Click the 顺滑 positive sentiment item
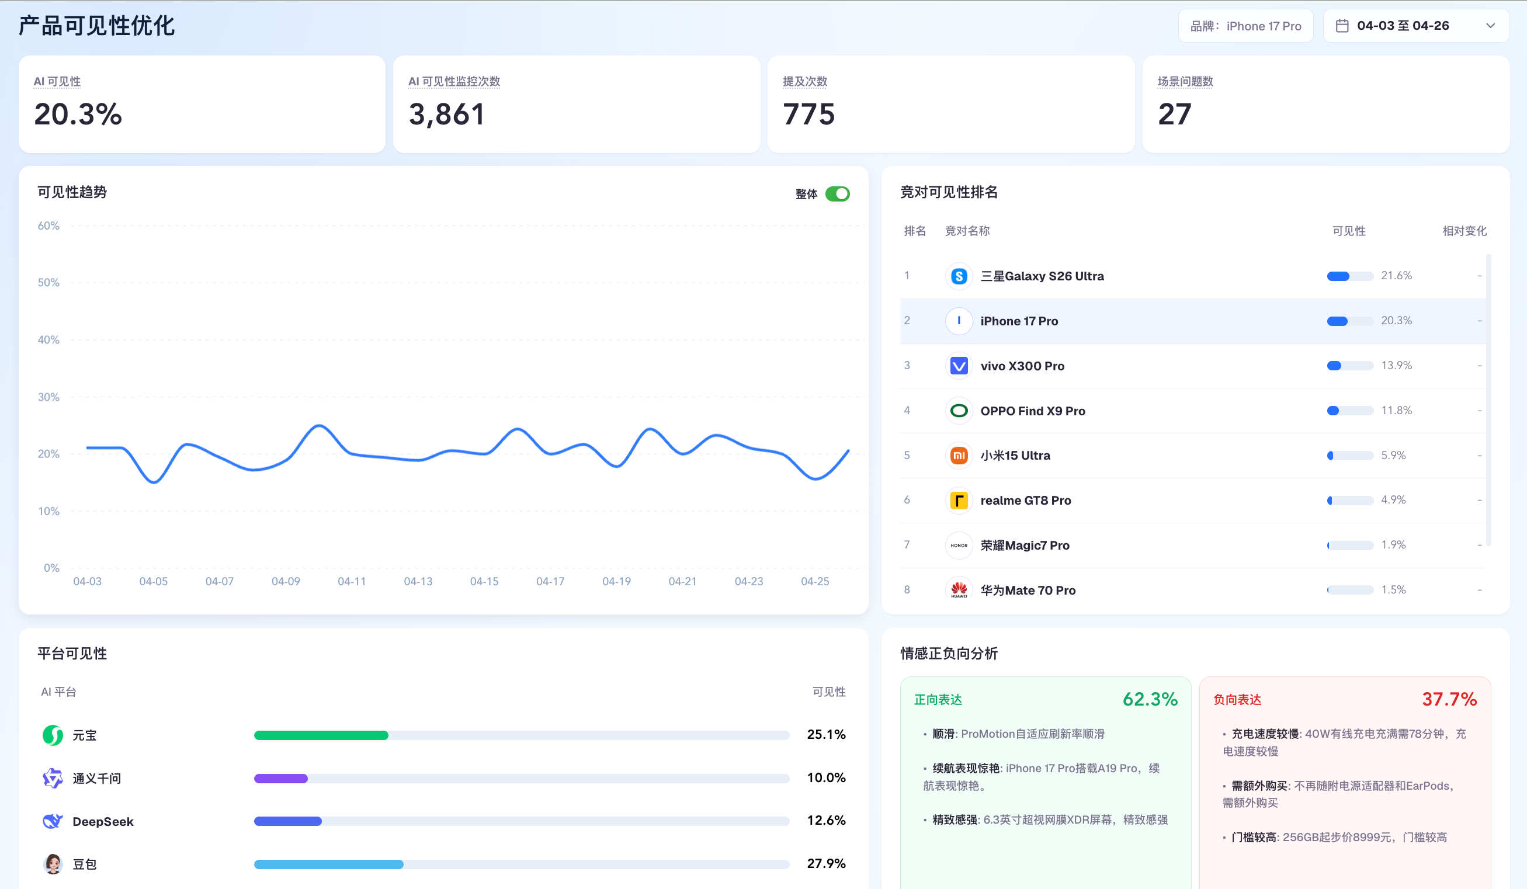The width and height of the screenshot is (1527, 889). pos(1014,734)
